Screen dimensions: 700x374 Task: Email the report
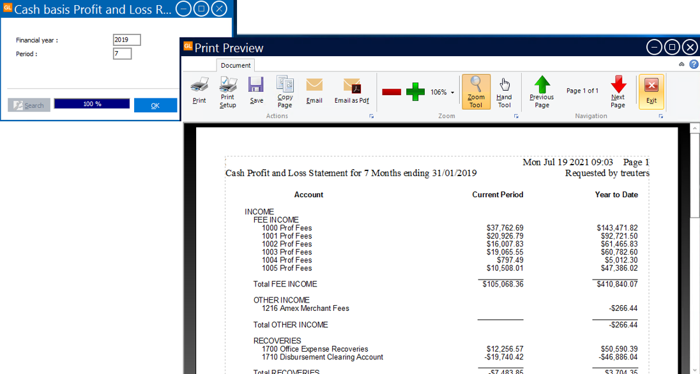coord(314,91)
